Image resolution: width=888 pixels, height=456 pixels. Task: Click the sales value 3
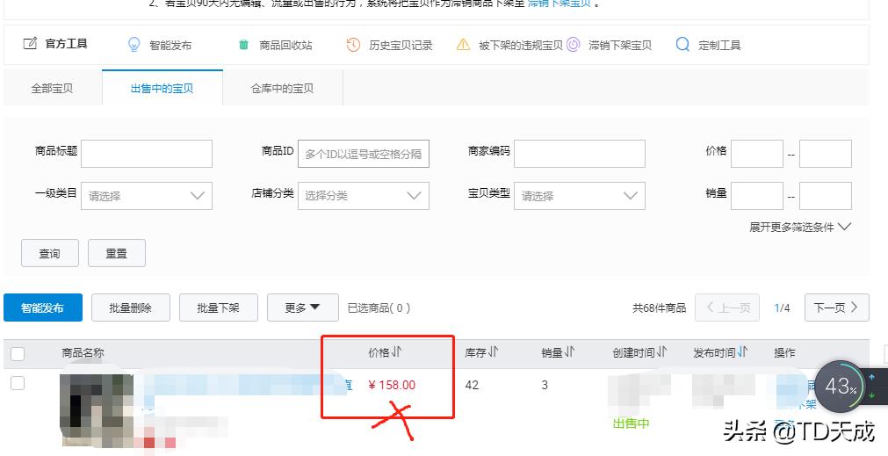545,385
